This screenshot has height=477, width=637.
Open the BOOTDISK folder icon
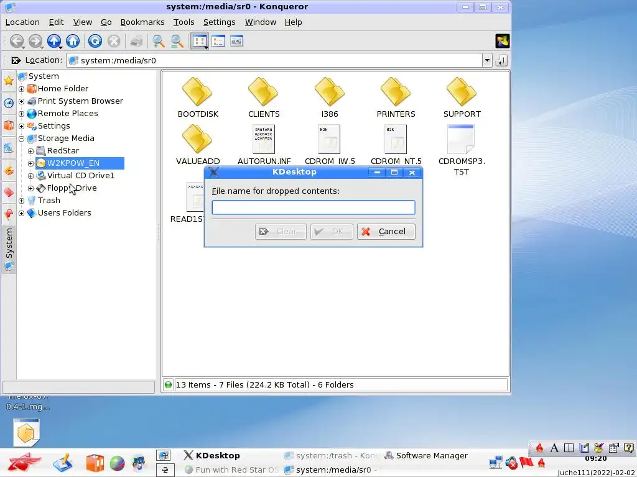tap(197, 92)
